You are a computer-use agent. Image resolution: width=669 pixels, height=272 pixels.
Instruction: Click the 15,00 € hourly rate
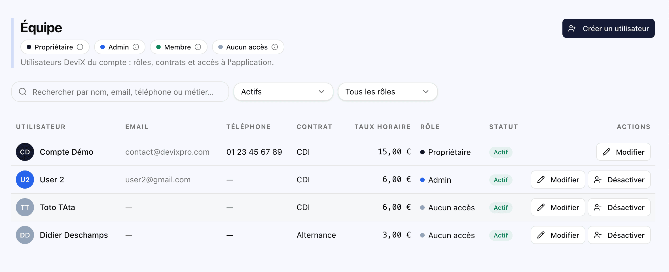pos(394,152)
